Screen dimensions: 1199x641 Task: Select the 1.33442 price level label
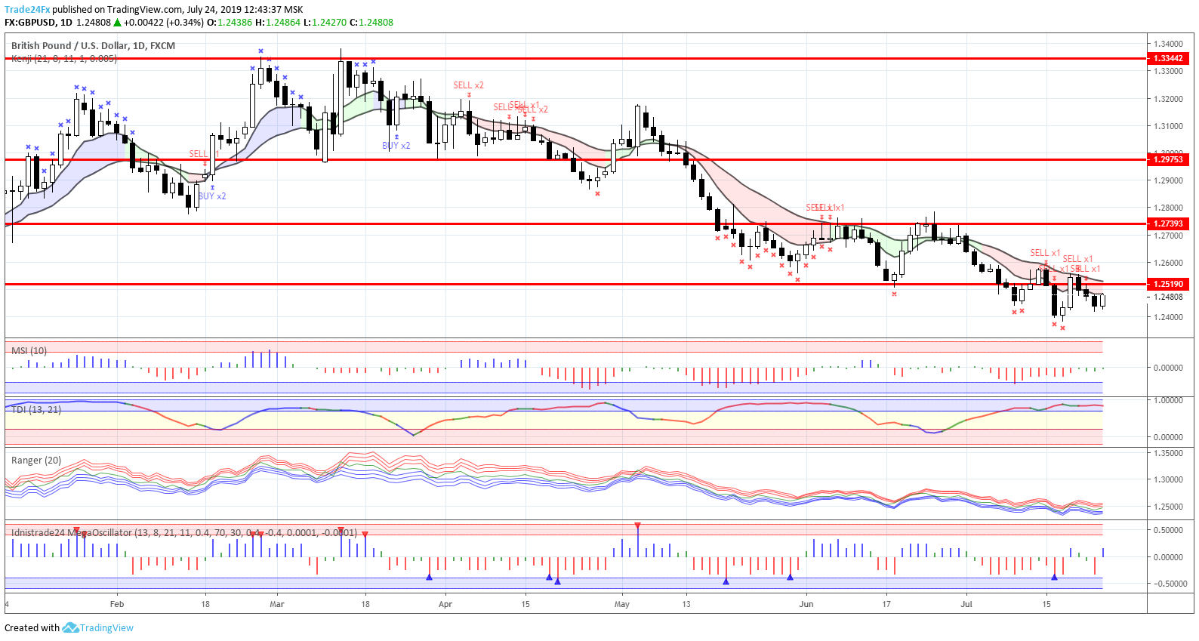coord(1168,58)
